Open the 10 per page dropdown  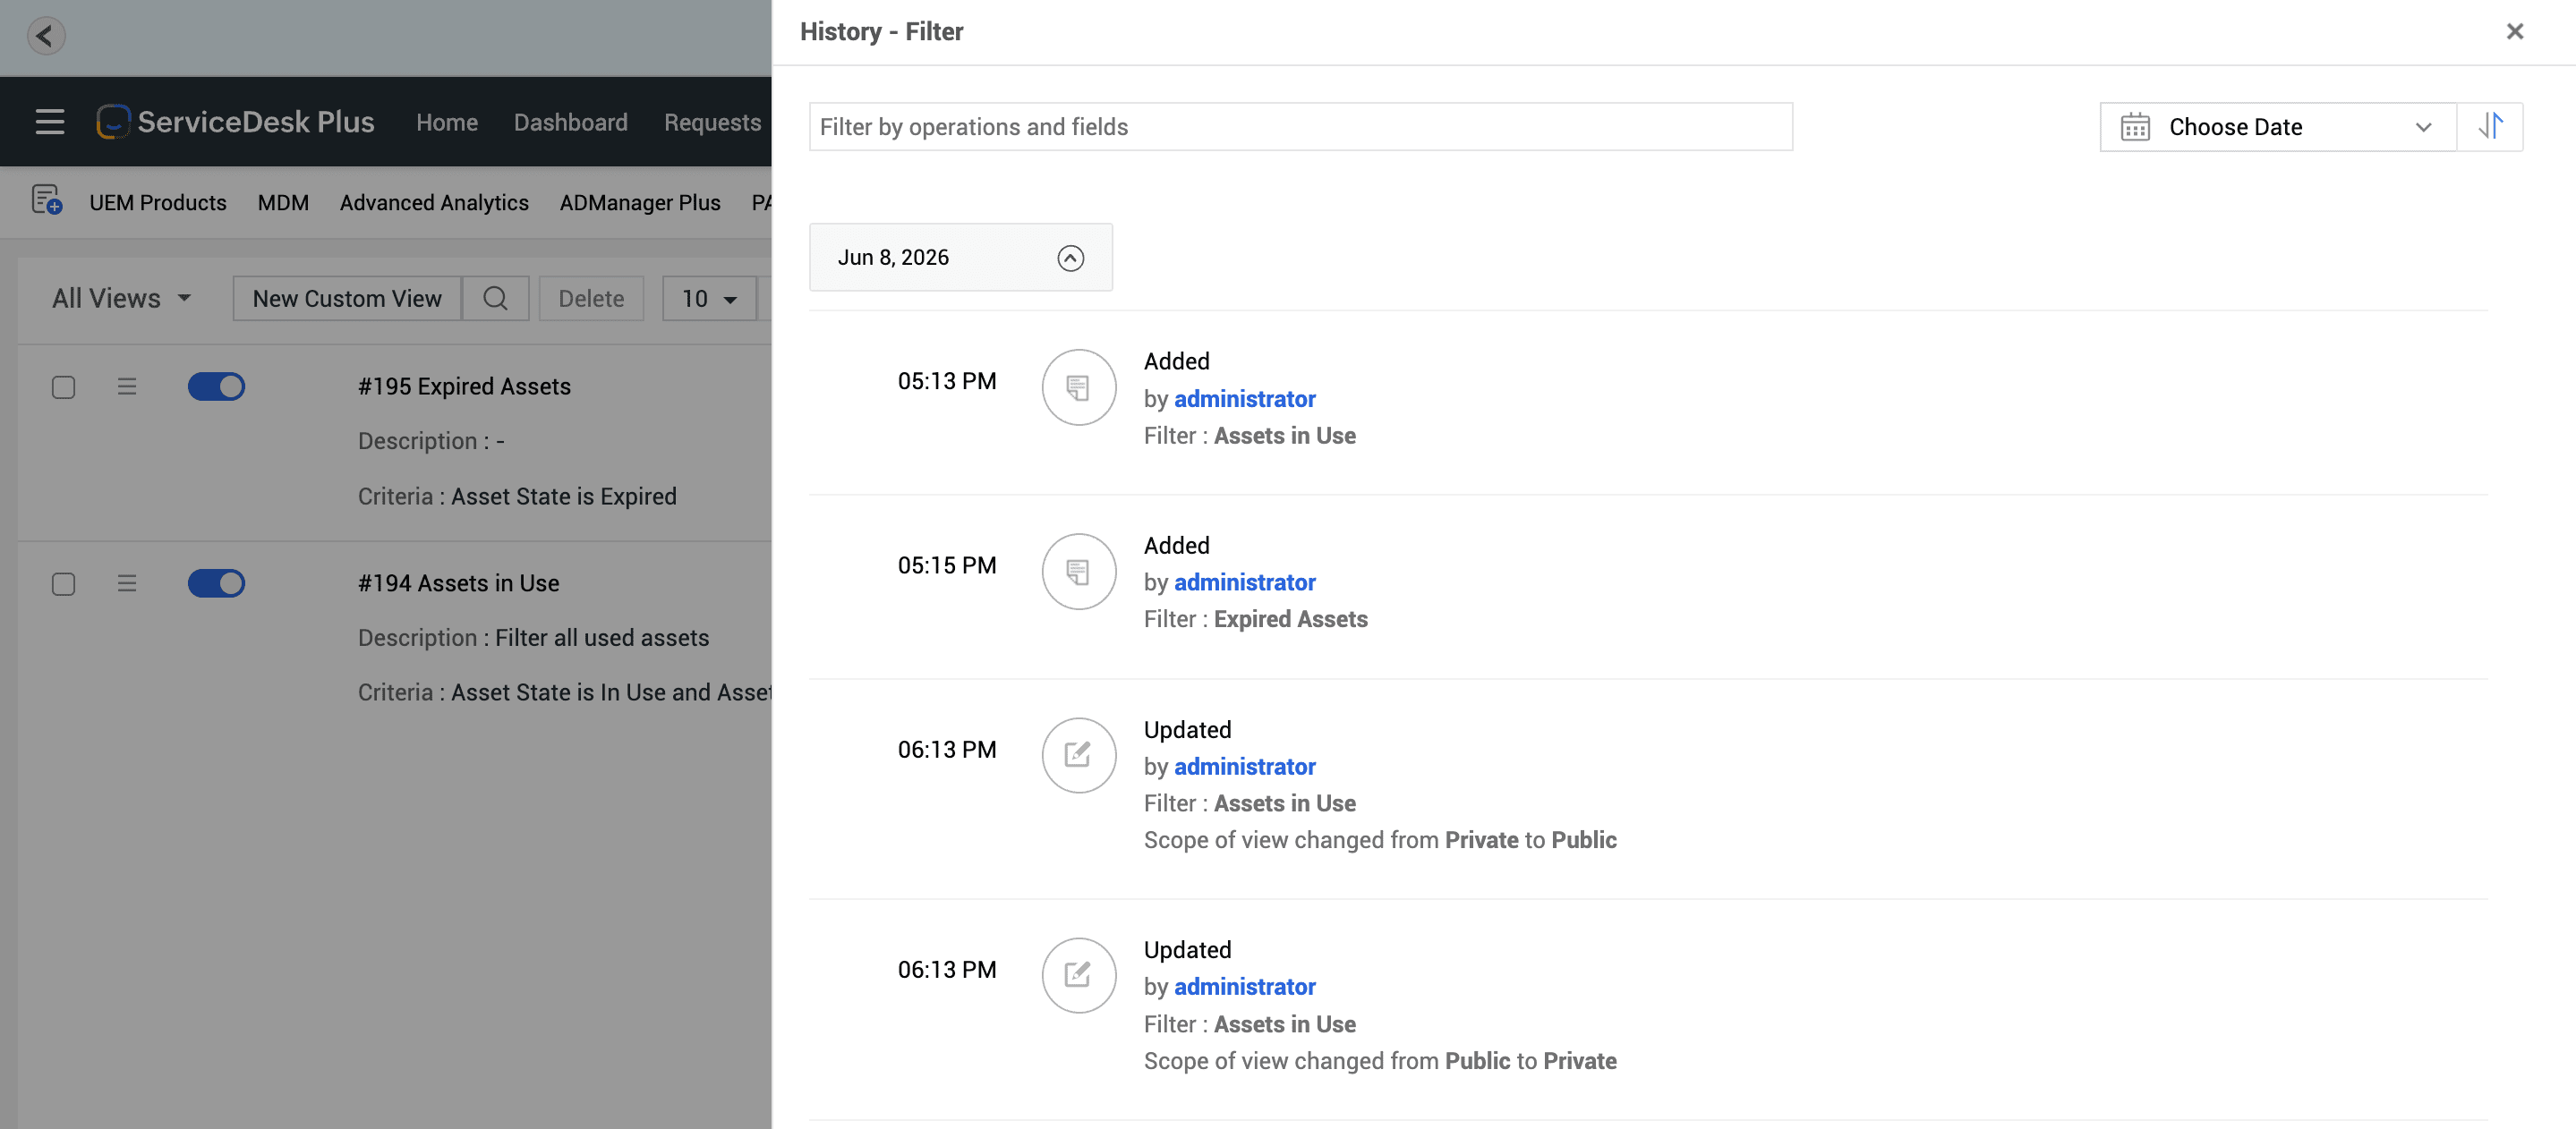(709, 298)
